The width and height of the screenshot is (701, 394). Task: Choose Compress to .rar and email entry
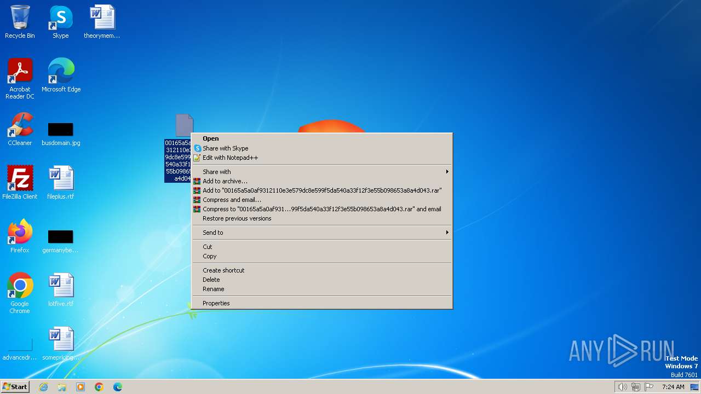(322, 209)
